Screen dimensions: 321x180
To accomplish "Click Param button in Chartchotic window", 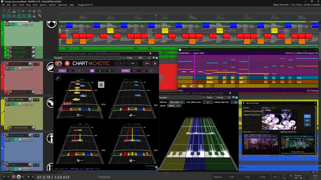I will click(x=130, y=58).
